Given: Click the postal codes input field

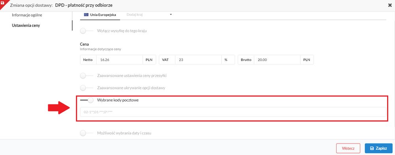Looking at the screenshot, I should pos(233,112).
